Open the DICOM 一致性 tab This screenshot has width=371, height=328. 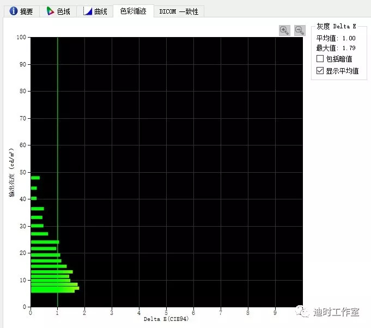point(179,11)
